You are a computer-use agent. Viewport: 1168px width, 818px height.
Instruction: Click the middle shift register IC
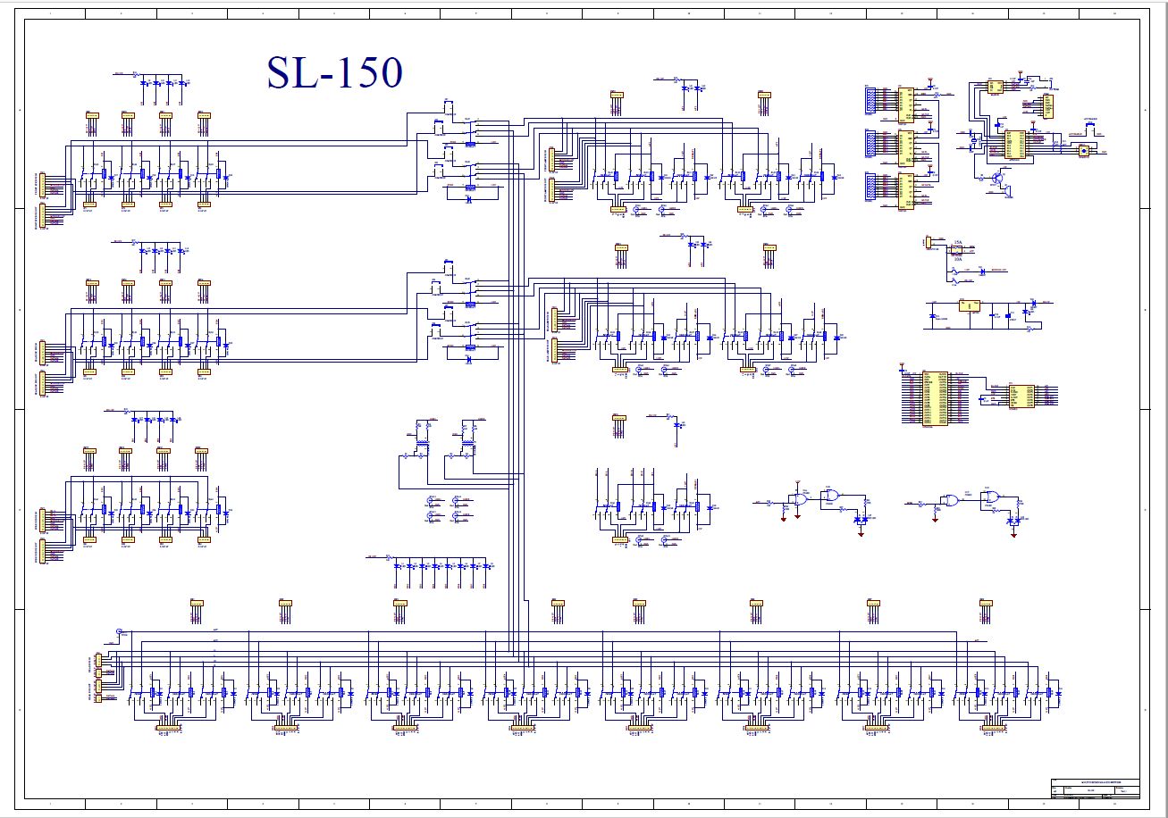point(905,148)
